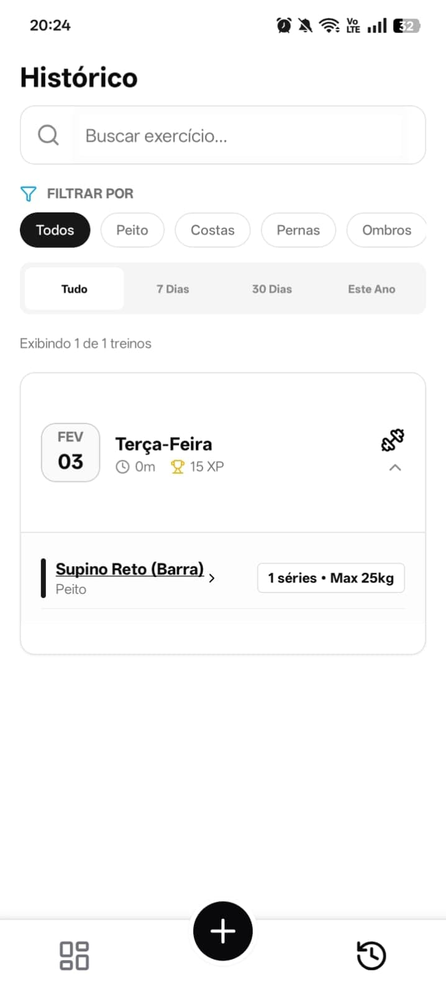Open the history clock icon
Screen dimensions: 446x993
click(371, 955)
